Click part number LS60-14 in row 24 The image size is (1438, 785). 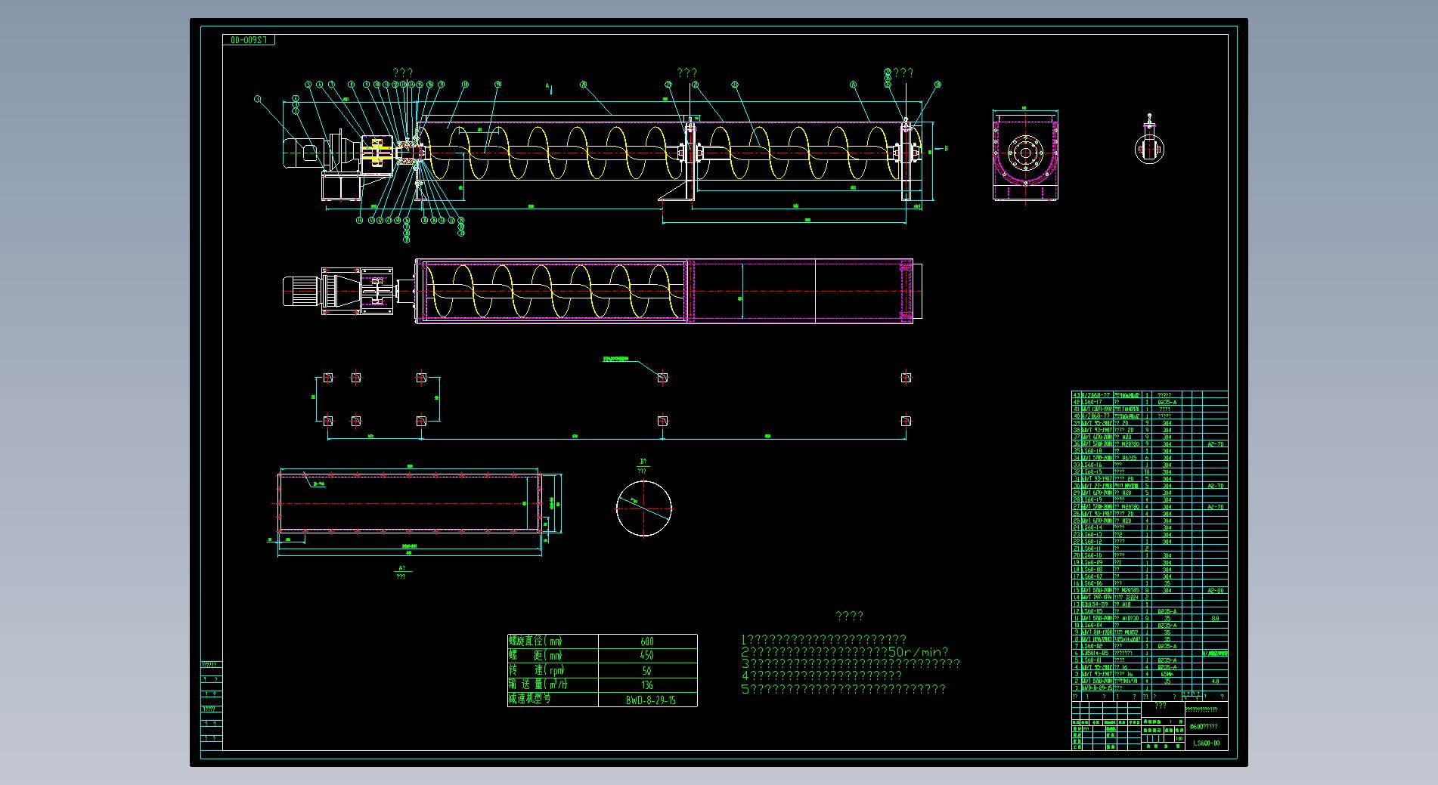point(1092,527)
